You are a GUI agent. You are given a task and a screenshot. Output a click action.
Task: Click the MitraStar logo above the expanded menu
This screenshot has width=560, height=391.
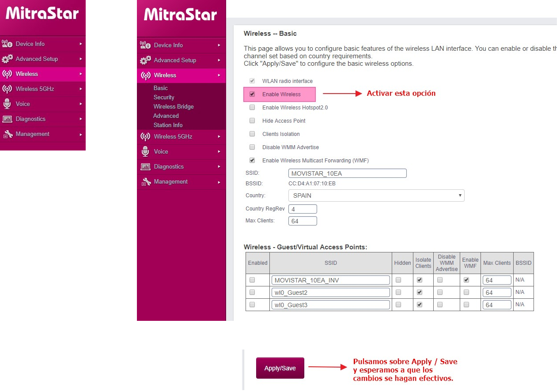[180, 15]
